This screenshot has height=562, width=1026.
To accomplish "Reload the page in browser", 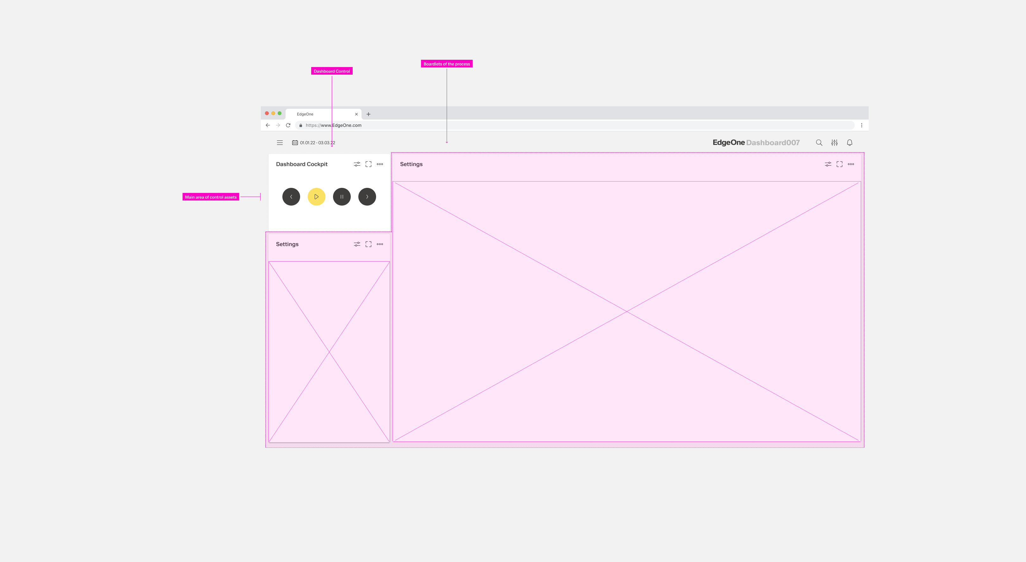I will click(x=288, y=125).
